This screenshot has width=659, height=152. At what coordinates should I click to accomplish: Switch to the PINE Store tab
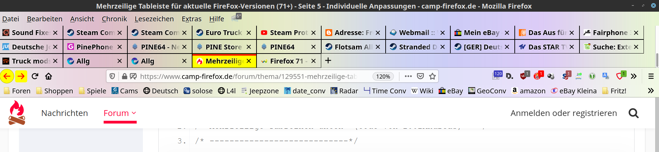223,47
